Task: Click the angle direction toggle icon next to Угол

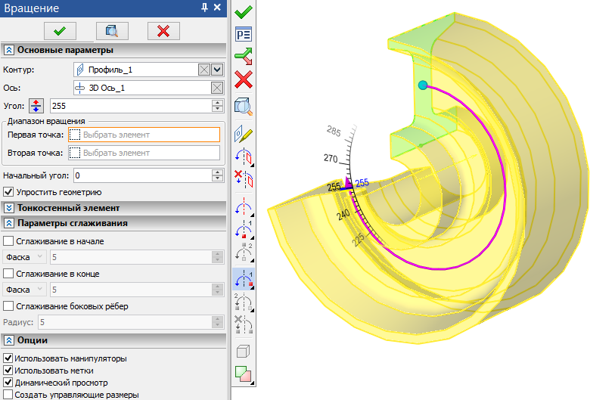Action: click(x=36, y=106)
